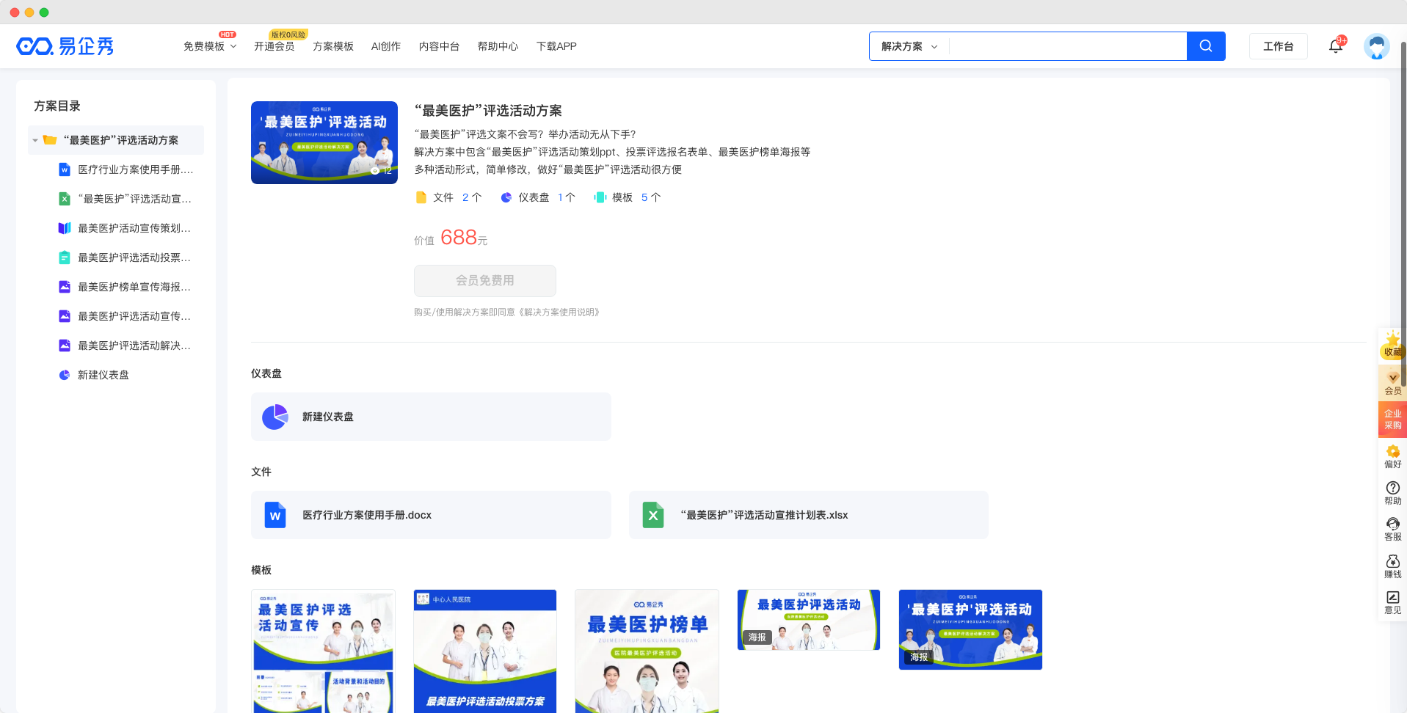
Task: Click the book icon beside 最美医护活动宣传策划
Action: [x=65, y=228]
